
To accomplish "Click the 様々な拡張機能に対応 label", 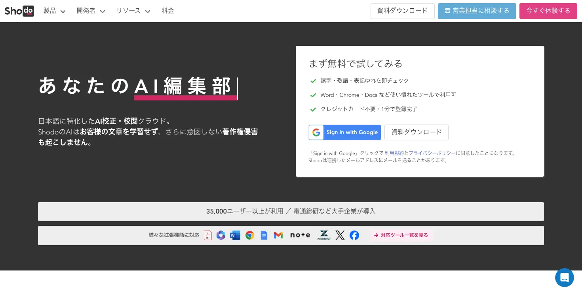I will tap(174, 235).
